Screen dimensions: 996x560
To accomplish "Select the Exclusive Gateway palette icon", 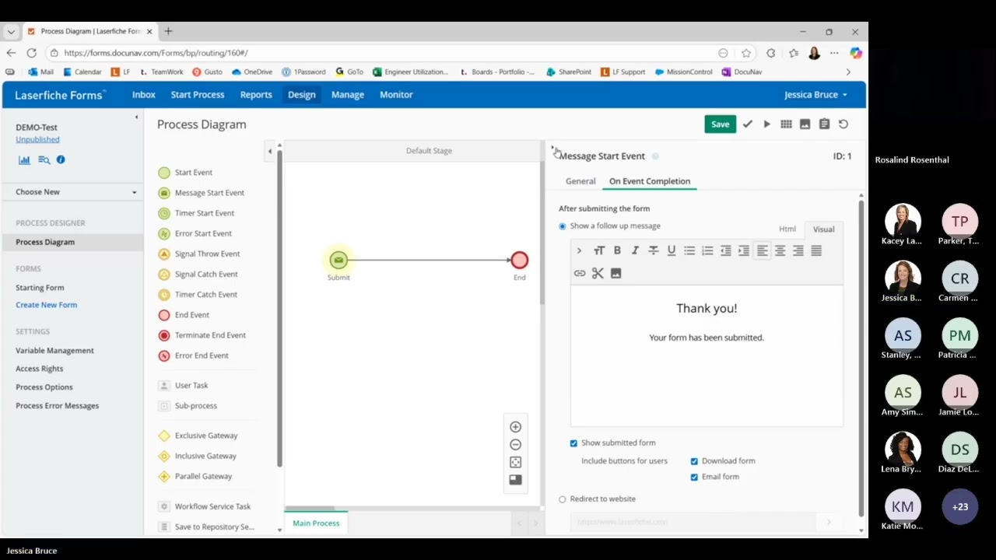I will (x=163, y=436).
